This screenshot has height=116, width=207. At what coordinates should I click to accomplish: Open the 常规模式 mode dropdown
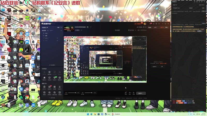click(x=45, y=28)
